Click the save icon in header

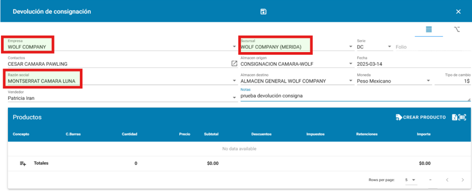[263, 12]
